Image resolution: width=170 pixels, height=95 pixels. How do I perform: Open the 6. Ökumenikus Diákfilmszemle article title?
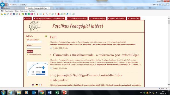point(95,55)
